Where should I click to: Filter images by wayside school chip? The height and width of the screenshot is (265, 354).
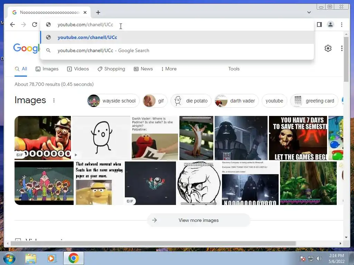point(113,101)
